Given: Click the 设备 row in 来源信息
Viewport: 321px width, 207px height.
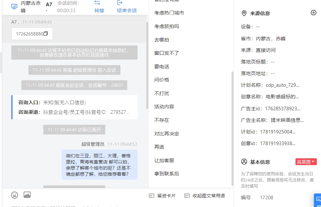Looking at the screenshot, I should tap(250, 27).
